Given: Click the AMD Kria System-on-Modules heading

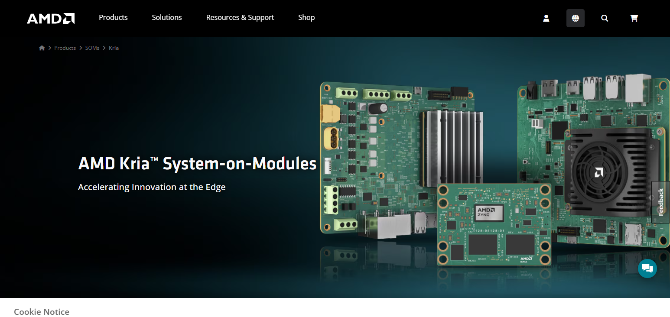Looking at the screenshot, I should point(197,164).
